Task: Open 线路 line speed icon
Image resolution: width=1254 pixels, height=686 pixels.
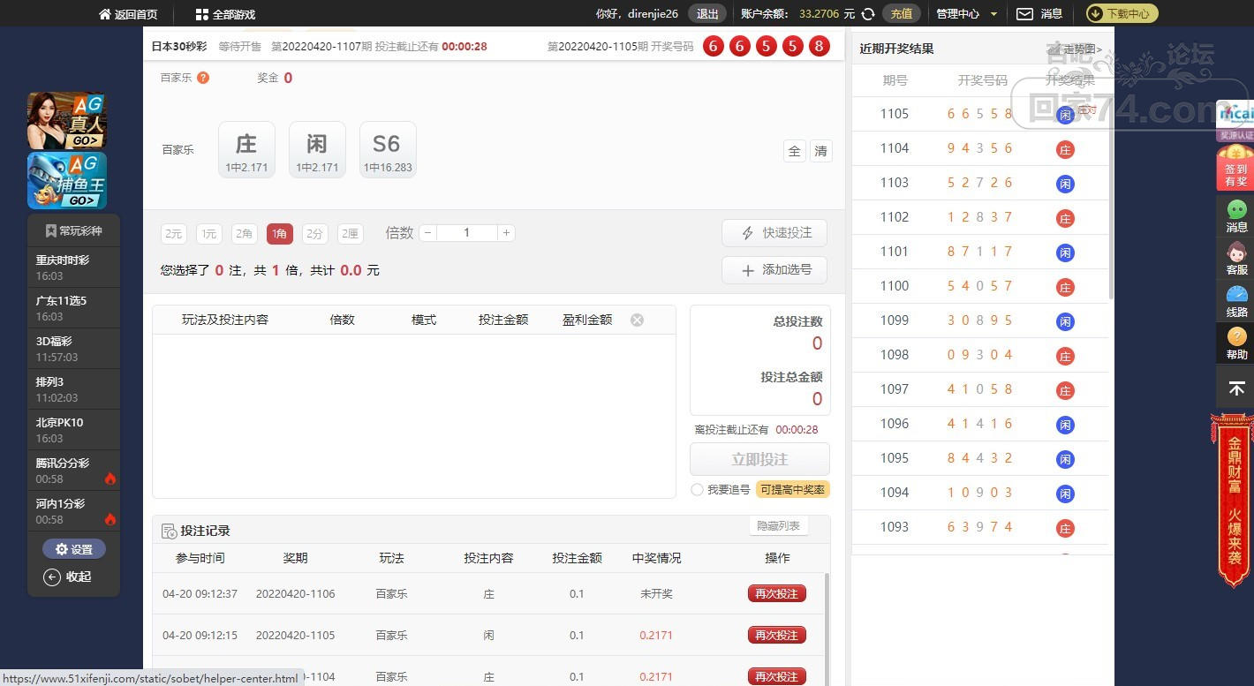Action: coord(1236,301)
